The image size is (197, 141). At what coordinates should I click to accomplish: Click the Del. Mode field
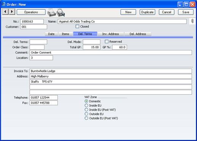pyautogui.click(x=92, y=42)
